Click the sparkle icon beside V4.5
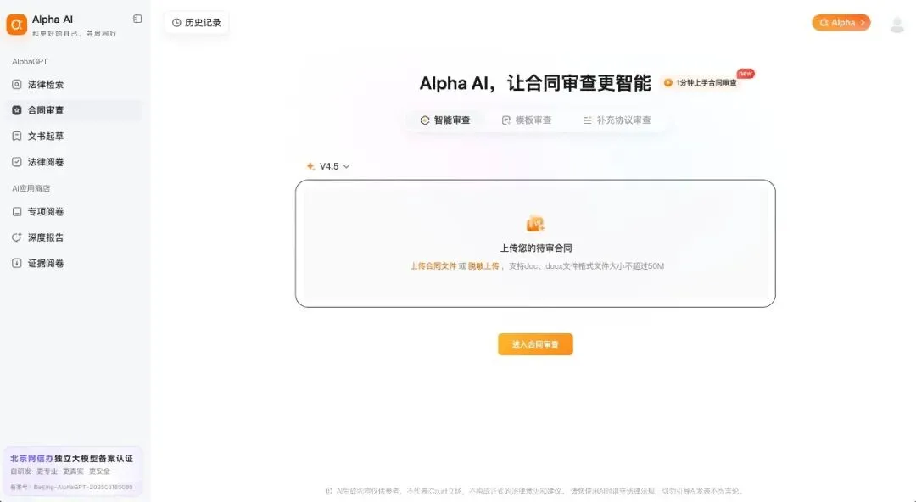 coord(310,166)
